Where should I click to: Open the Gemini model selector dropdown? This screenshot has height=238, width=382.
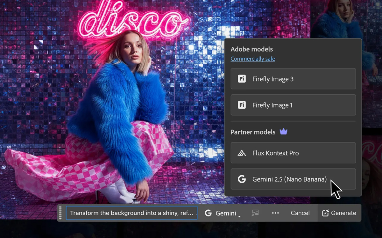223,213
